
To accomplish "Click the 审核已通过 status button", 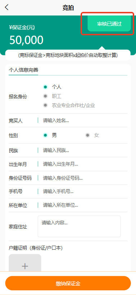I will pos(109,24).
